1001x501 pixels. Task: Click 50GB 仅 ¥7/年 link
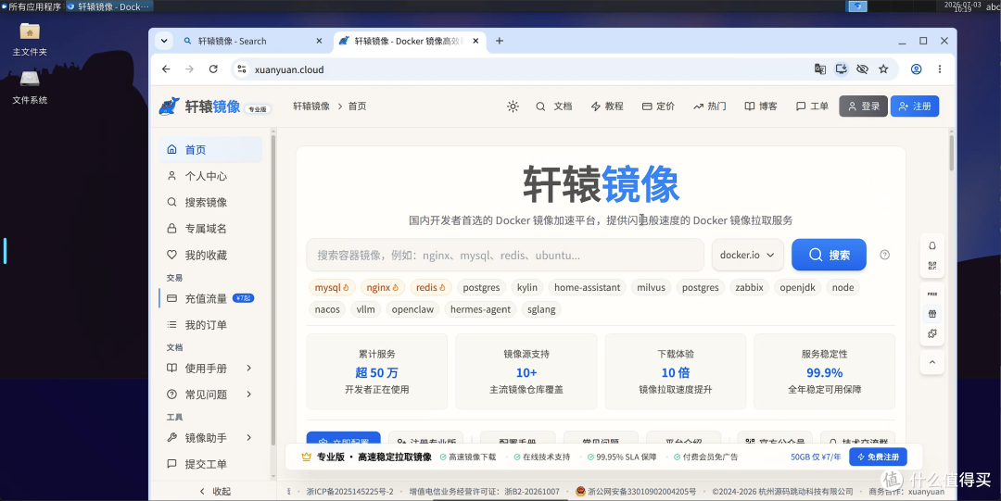(816, 457)
